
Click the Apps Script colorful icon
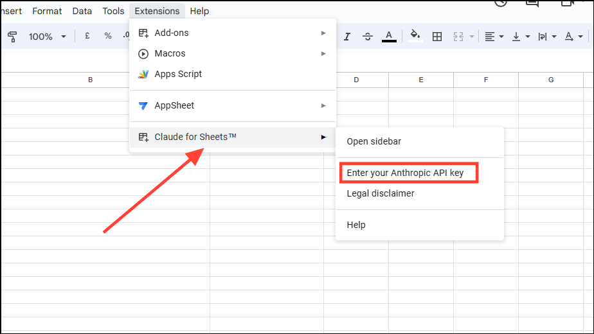143,75
